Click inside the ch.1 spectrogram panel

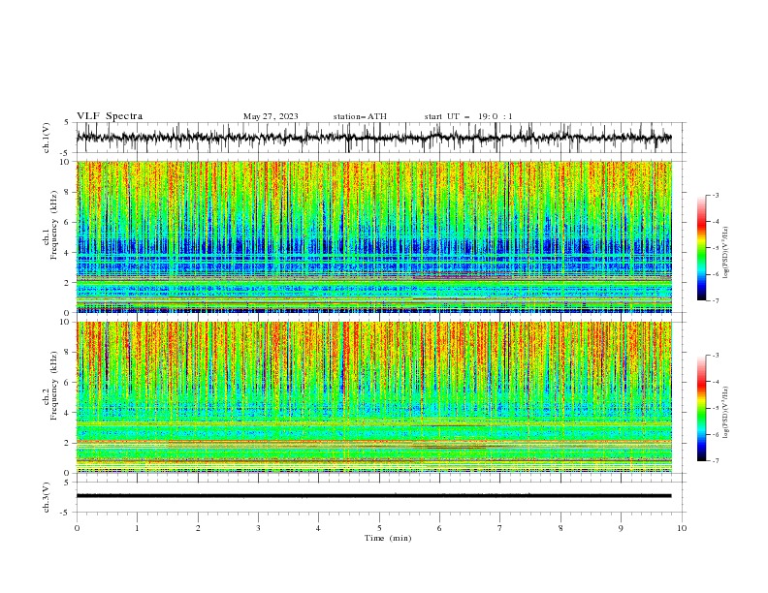pos(374,236)
